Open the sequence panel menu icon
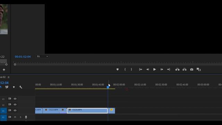Image resolution: width=222 pixels, height=125 pixels. 8,77
